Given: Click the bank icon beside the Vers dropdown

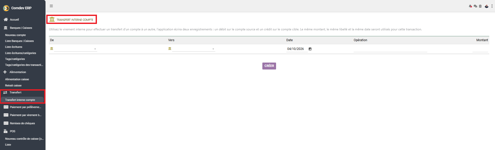Looking at the screenshot, I should 170,49.
